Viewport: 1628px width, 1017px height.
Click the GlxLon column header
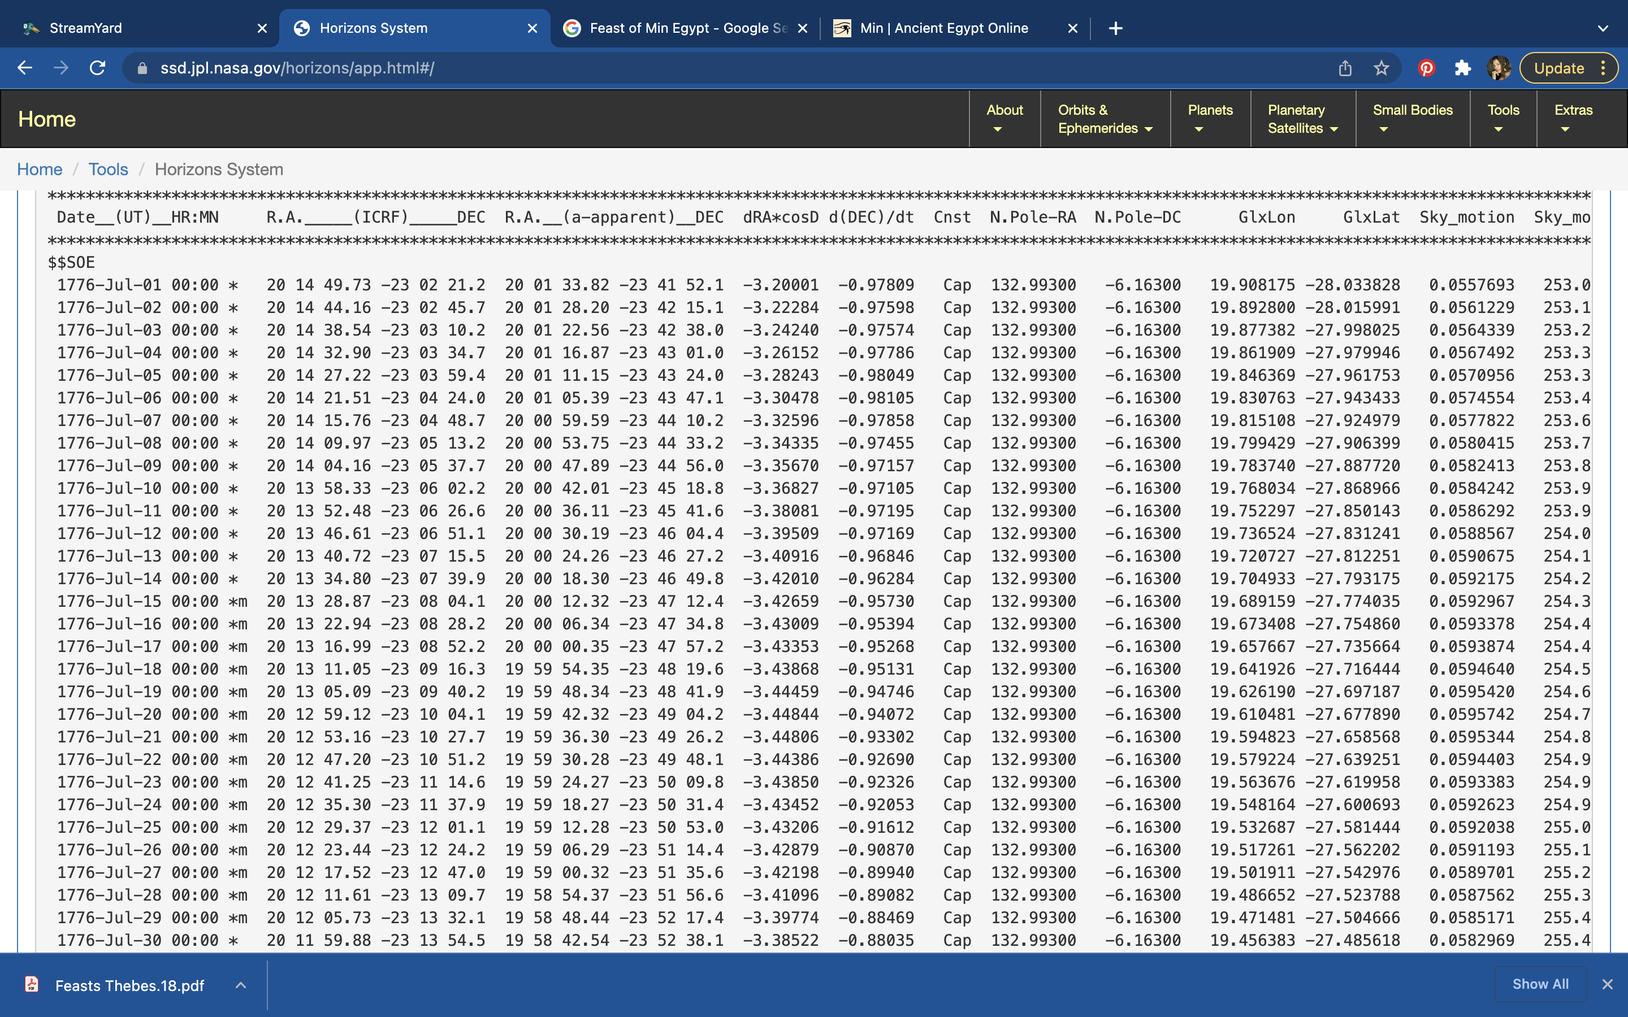[x=1267, y=218]
